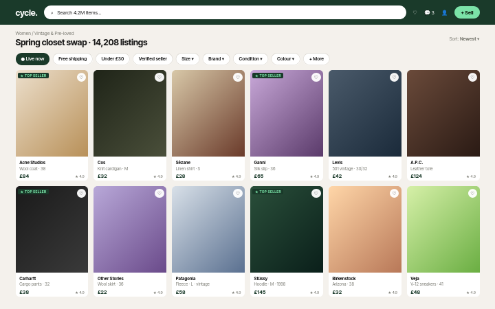Image resolution: width=495 pixels, height=309 pixels.
Task: Open the user profile icon
Action: pos(444,12)
